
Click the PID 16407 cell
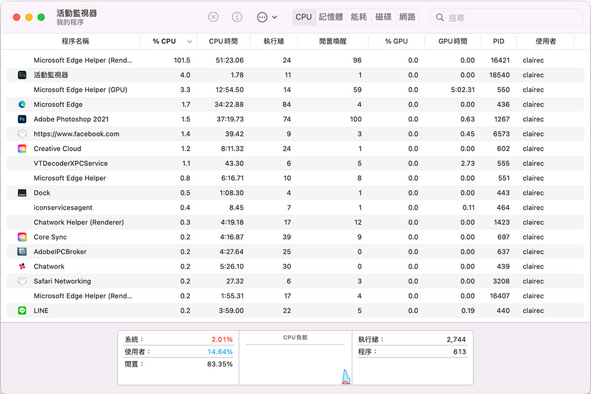tap(500, 296)
